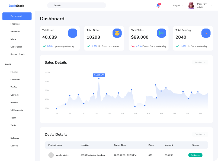Expand the English language dropdown
The width and height of the screenshot is (218, 161).
pyautogui.click(x=178, y=5)
